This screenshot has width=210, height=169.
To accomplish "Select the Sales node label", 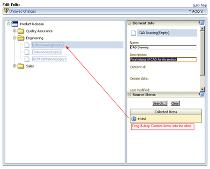I will (30, 66).
